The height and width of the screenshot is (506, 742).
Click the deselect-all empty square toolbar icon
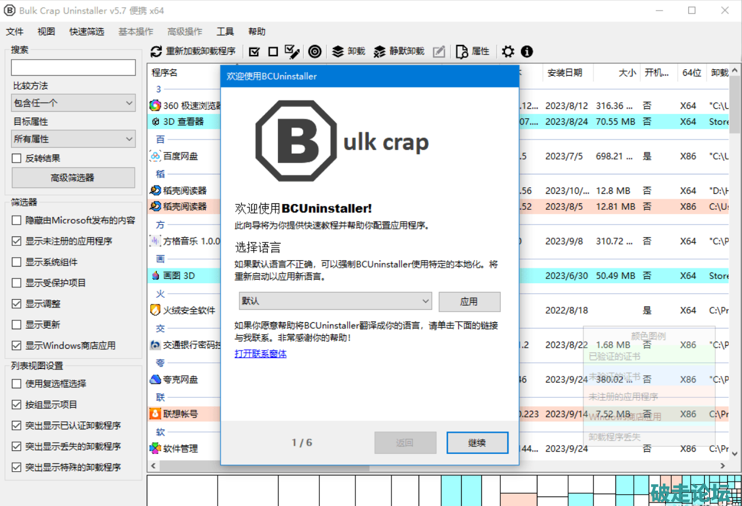pos(273,52)
